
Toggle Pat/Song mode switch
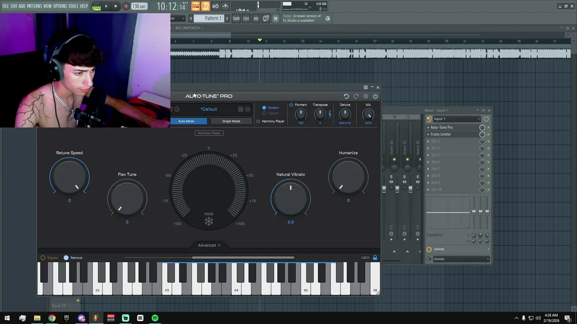(96, 6)
